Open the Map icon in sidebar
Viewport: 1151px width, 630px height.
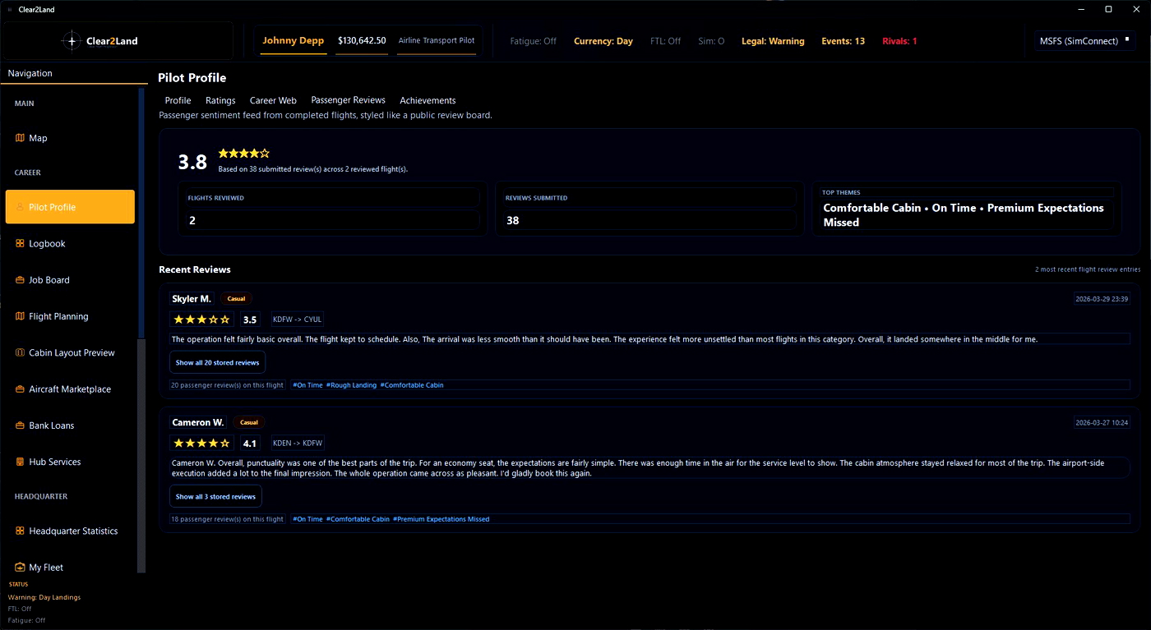click(20, 138)
